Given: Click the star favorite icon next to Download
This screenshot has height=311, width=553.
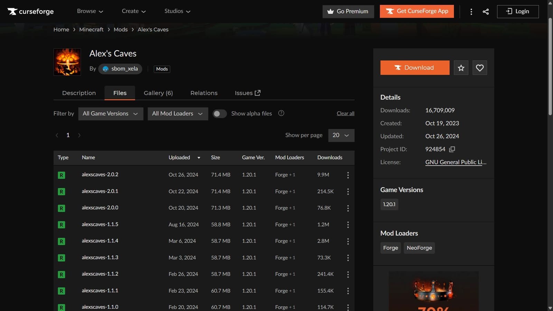Looking at the screenshot, I should (461, 68).
